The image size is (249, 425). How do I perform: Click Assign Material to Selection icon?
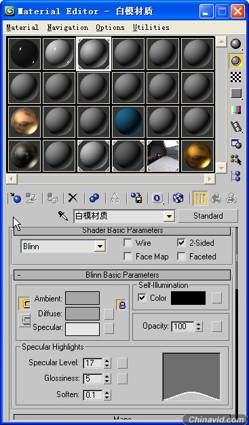(x=52, y=198)
